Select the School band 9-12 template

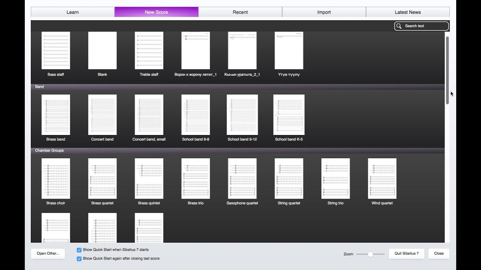[x=242, y=115]
